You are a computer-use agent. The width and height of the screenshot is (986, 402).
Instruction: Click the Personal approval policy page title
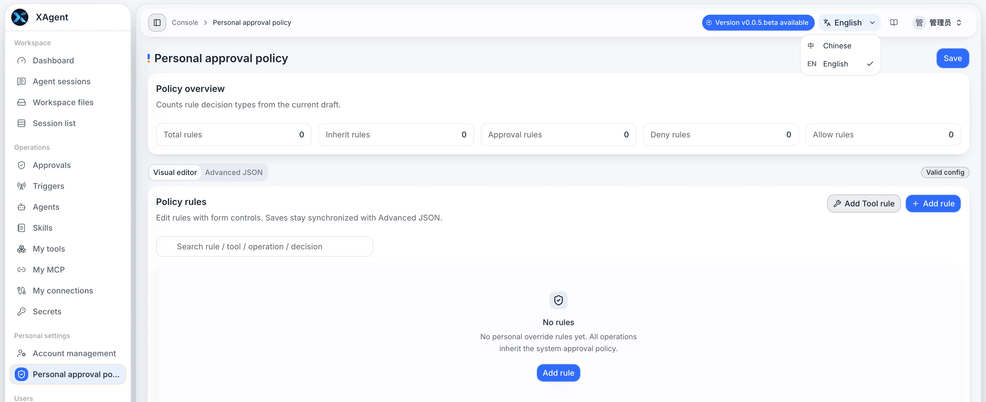coord(221,59)
